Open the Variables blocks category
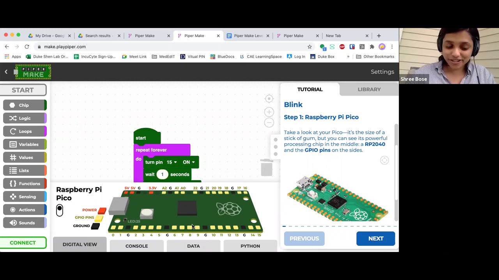Screen dimensions: 499x280 tap(25, 144)
